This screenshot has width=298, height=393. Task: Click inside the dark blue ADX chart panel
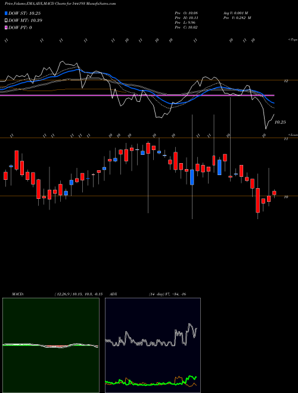point(153,345)
